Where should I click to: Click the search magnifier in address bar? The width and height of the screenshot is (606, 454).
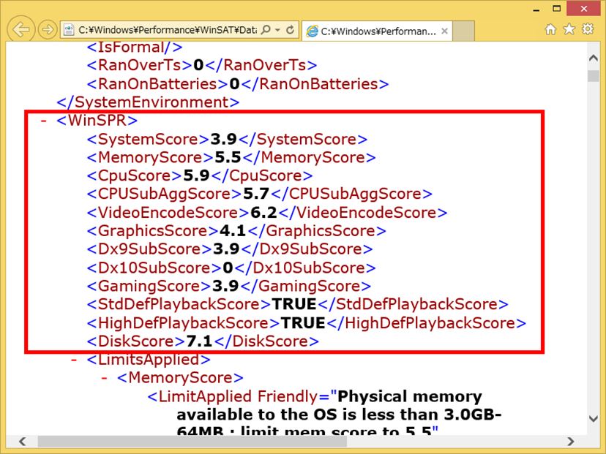[266, 30]
